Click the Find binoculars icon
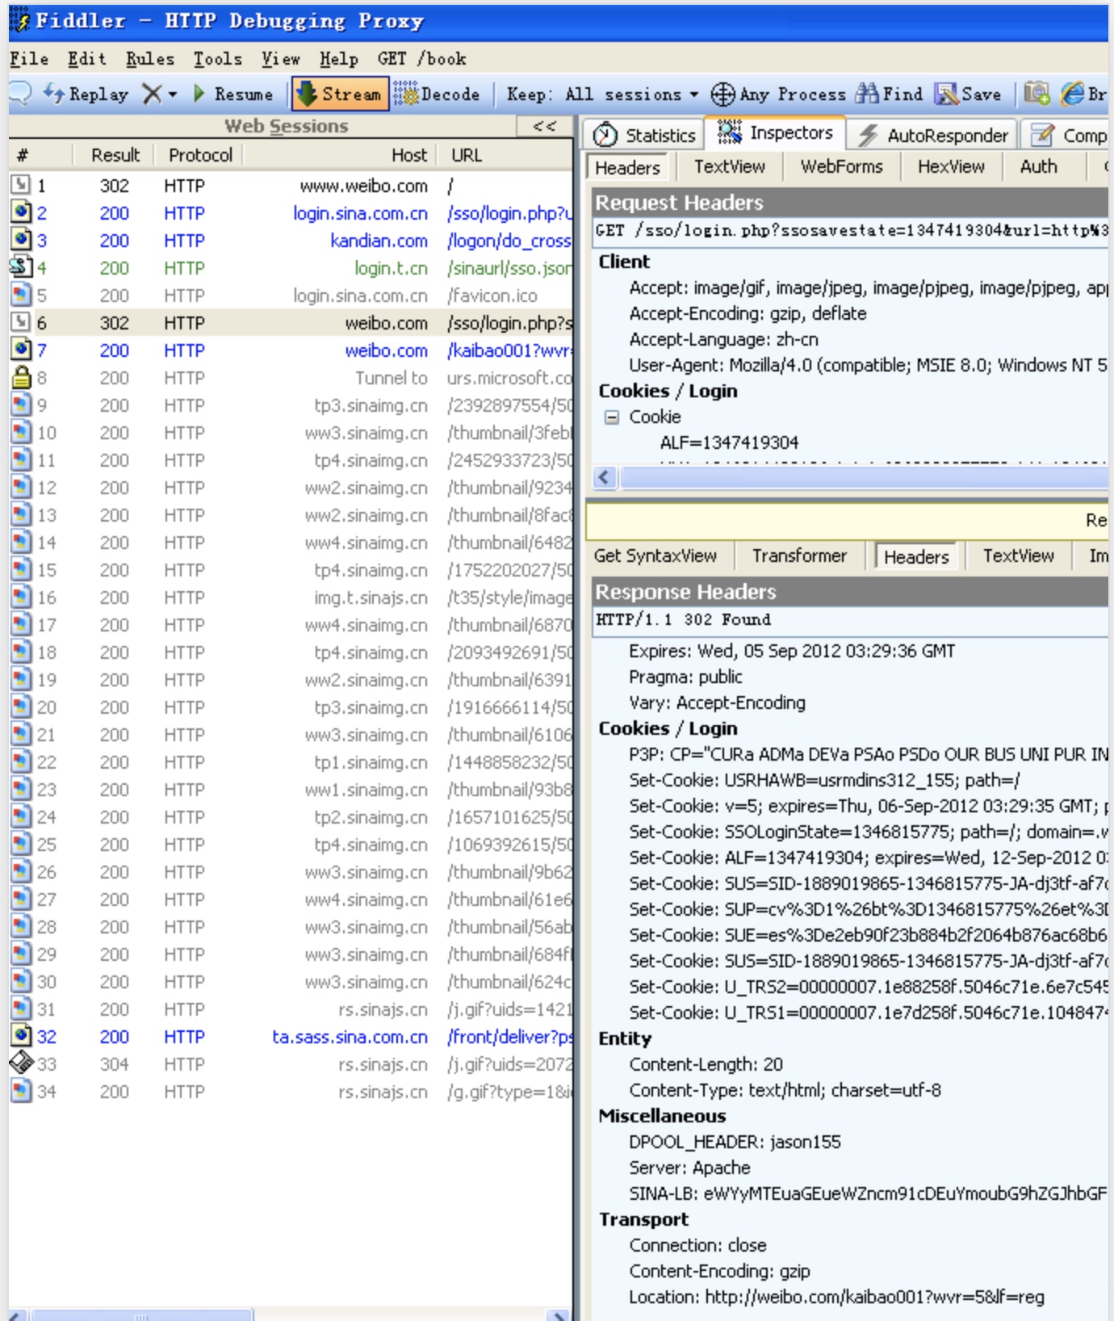 (x=867, y=94)
